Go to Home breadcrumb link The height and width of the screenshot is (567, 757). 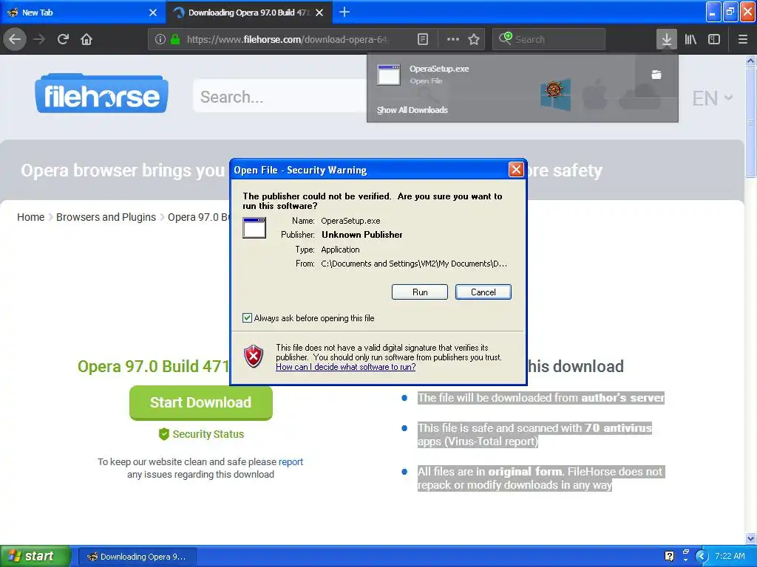click(x=30, y=217)
